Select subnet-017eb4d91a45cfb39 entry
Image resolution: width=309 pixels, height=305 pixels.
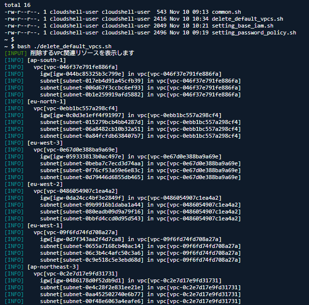[92, 81]
